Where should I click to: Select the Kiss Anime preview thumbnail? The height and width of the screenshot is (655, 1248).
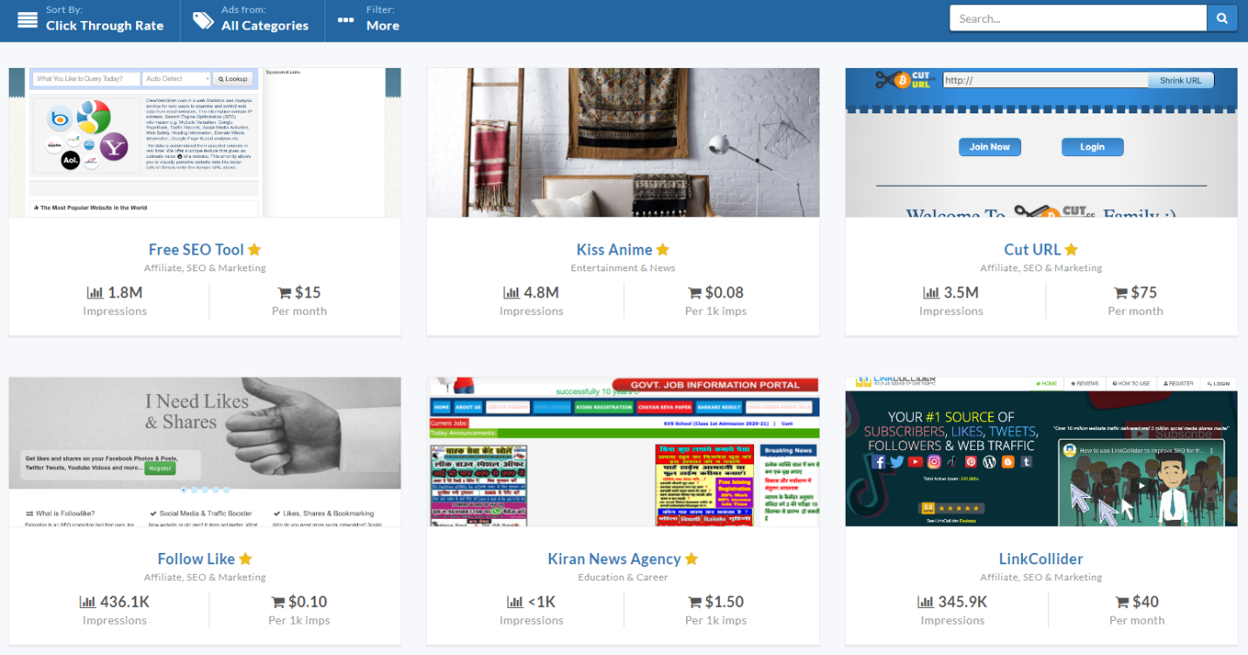622,142
